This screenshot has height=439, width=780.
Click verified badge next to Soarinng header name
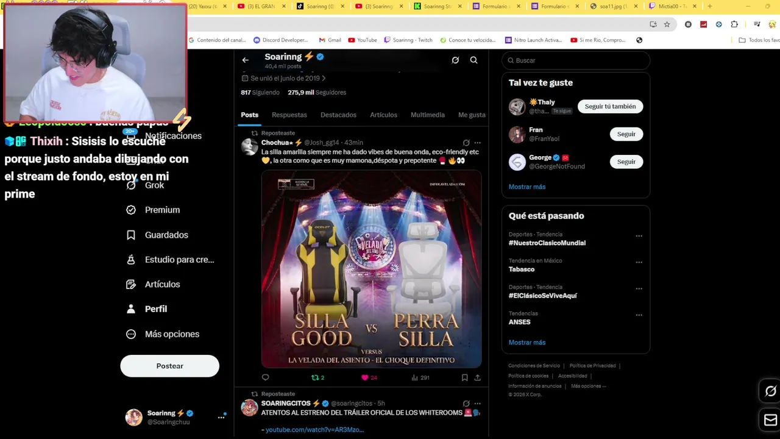pyautogui.click(x=320, y=57)
